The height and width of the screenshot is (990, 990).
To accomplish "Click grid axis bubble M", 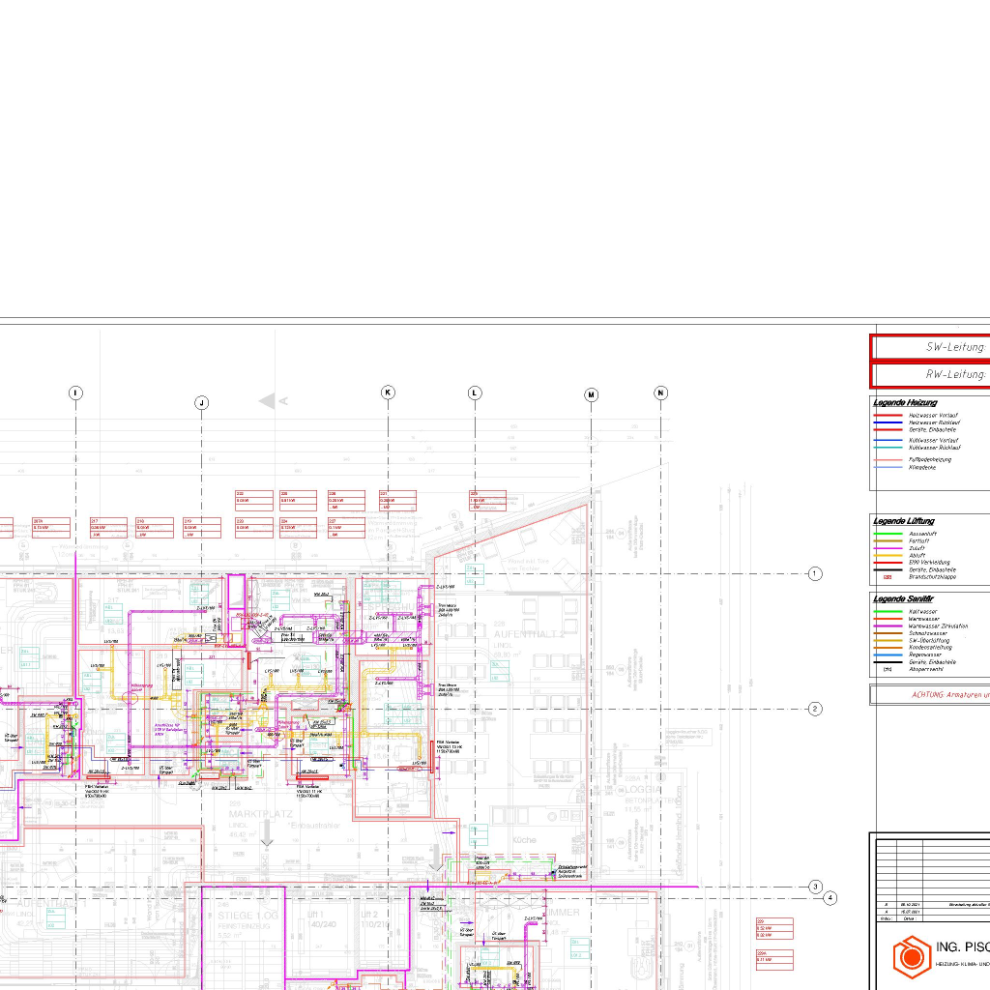I will click(x=592, y=394).
